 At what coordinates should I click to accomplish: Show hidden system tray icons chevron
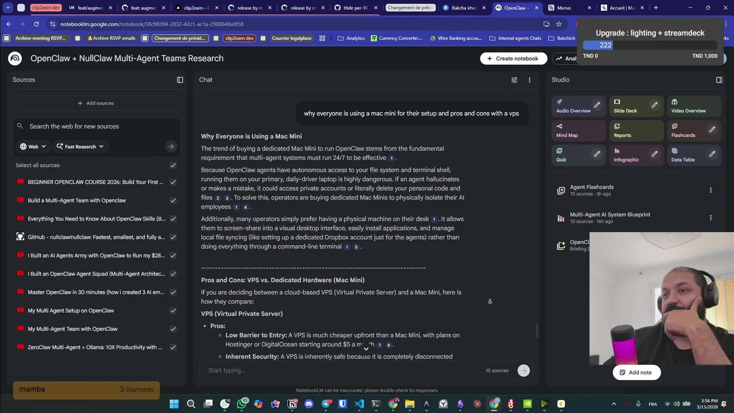pyautogui.click(x=614, y=404)
